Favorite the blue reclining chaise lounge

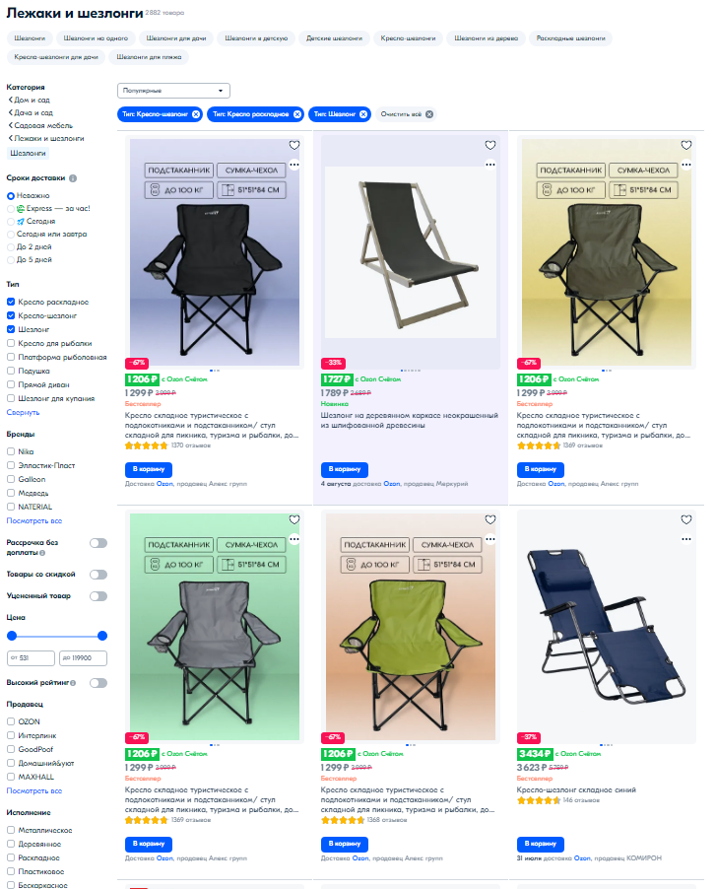click(685, 519)
